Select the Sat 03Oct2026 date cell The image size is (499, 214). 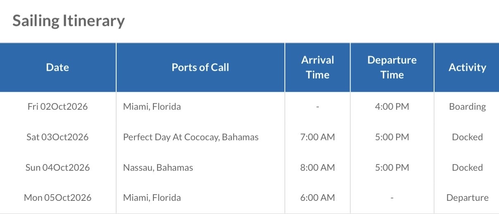(57, 137)
